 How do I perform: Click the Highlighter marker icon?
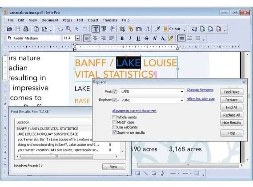click(x=171, y=38)
